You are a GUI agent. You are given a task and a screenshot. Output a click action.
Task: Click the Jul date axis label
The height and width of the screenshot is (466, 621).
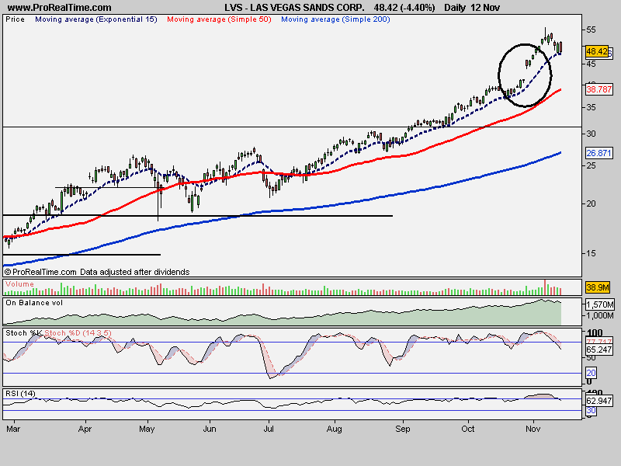coord(269,429)
